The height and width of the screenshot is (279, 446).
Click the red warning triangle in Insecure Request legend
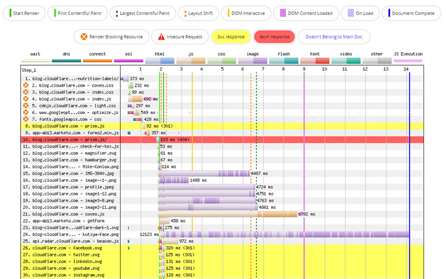pos(161,37)
